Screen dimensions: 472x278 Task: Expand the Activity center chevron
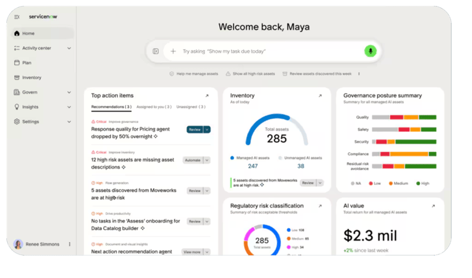[69, 48]
